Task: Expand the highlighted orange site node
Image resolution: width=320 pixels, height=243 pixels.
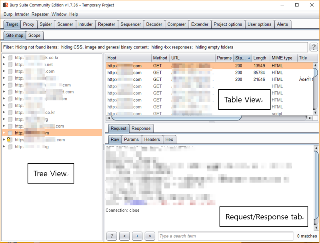Action: 3,133
